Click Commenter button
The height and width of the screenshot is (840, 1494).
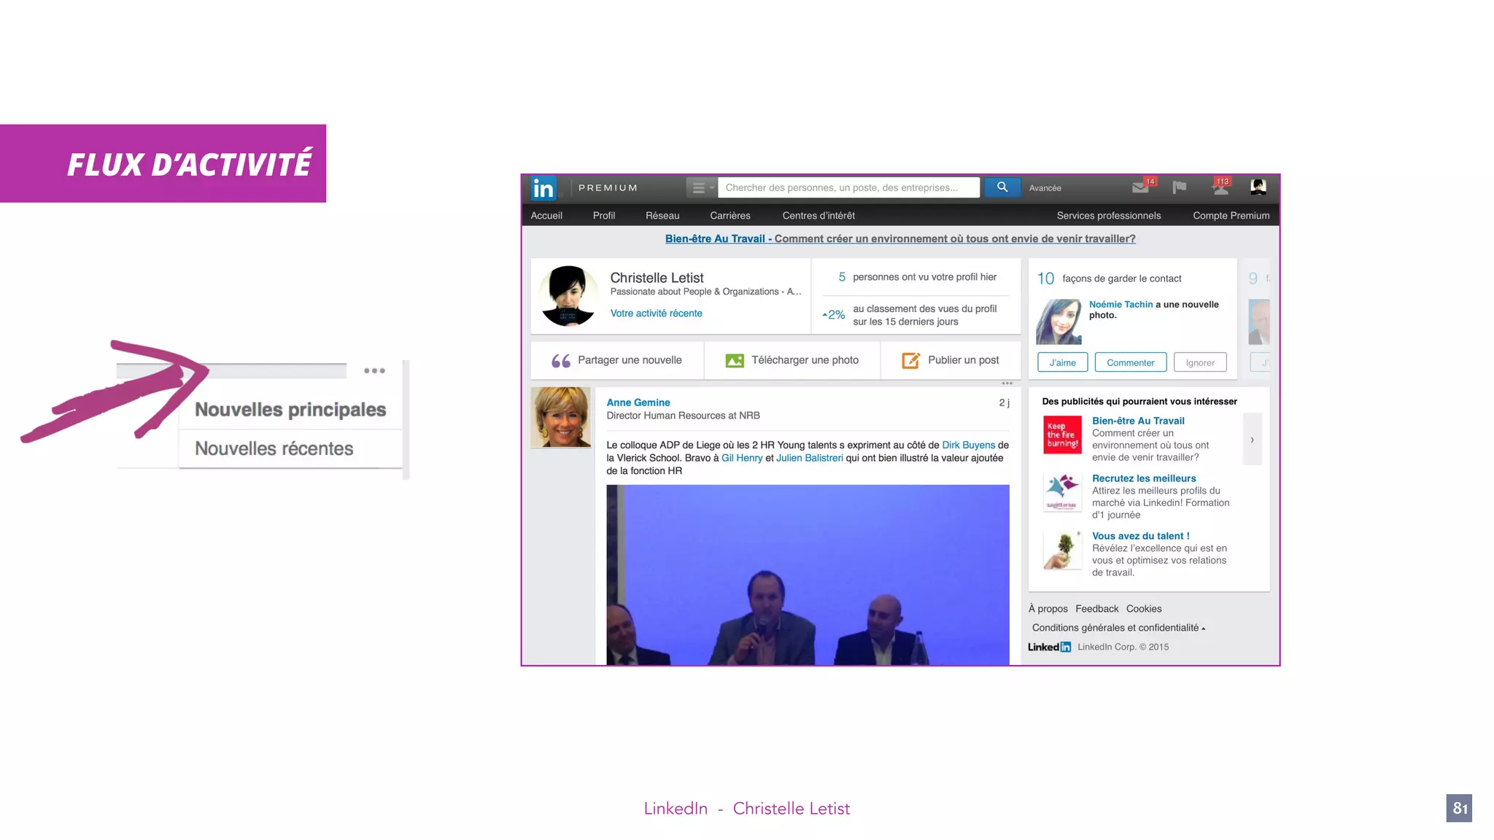click(1130, 362)
